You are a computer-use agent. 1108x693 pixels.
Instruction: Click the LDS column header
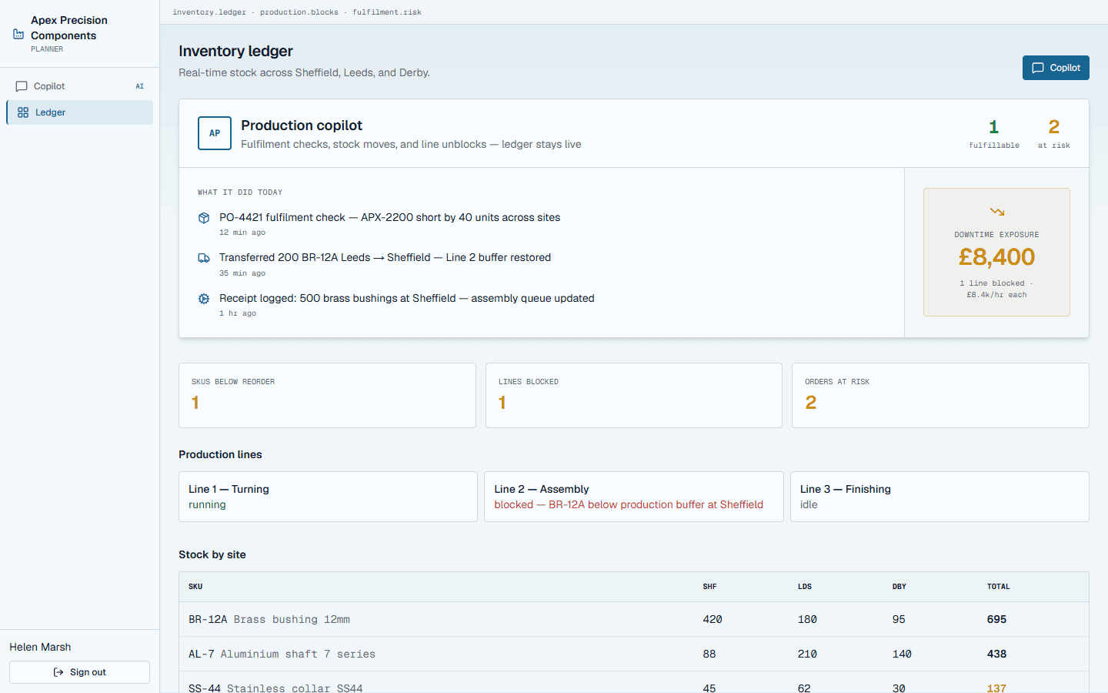click(805, 587)
